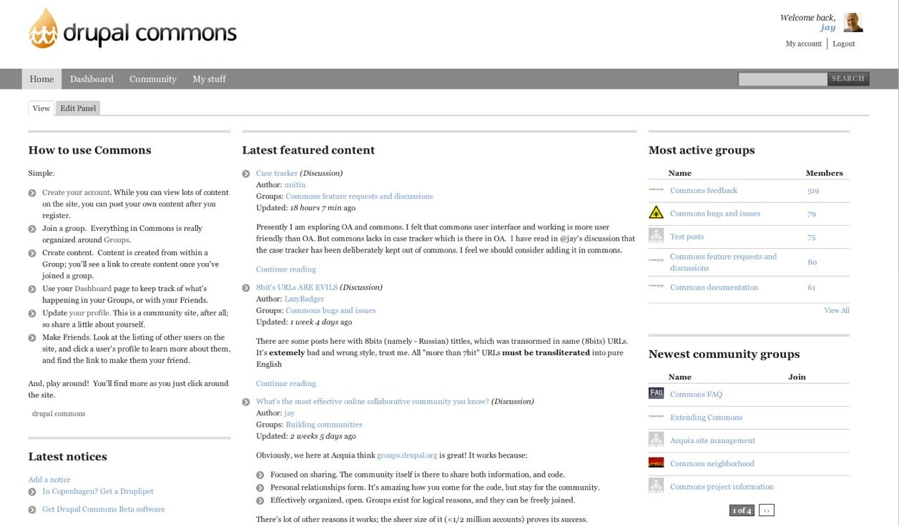This screenshot has width=899, height=526.
Task: Click the Commons FAQ group icon
Action: pyautogui.click(x=656, y=393)
